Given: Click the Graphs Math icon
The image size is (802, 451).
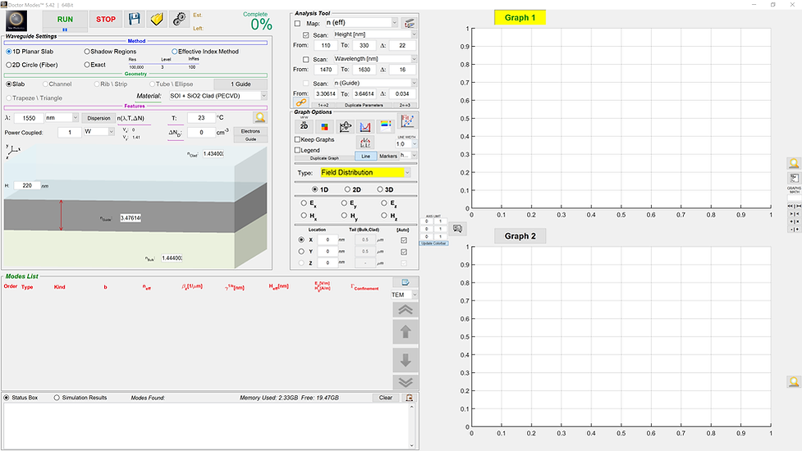Looking at the screenshot, I should (794, 178).
